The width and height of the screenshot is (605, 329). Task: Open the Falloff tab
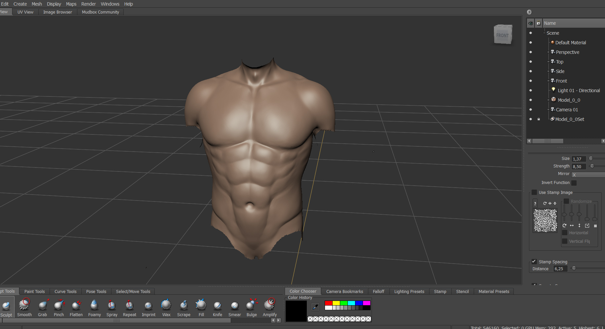click(379, 291)
